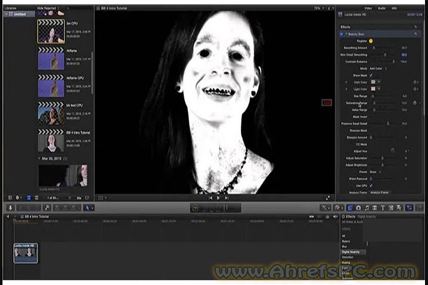428x285 pixels.
Task: Open the Music and Sound browser note icon
Action: coord(367,208)
